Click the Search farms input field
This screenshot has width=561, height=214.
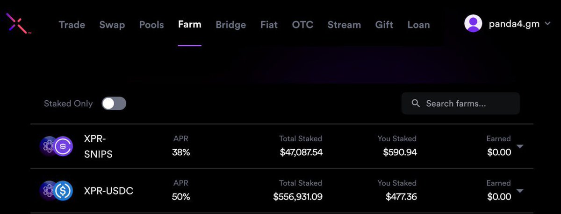click(460, 104)
